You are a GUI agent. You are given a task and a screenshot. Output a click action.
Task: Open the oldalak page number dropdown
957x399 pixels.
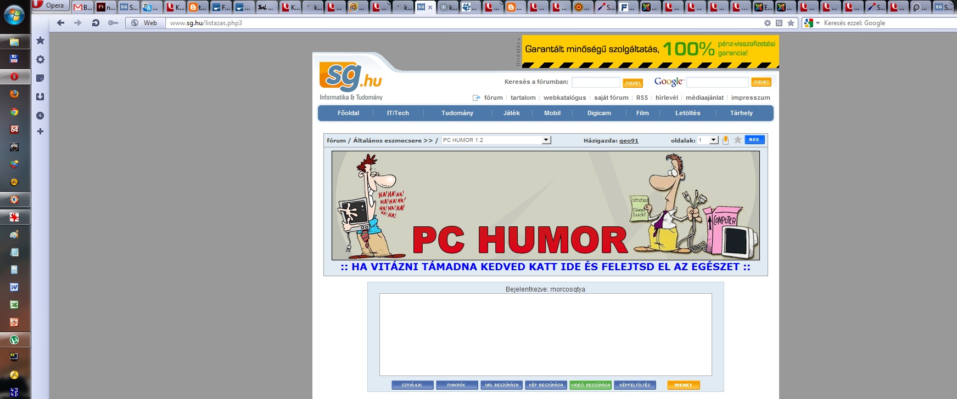point(713,140)
